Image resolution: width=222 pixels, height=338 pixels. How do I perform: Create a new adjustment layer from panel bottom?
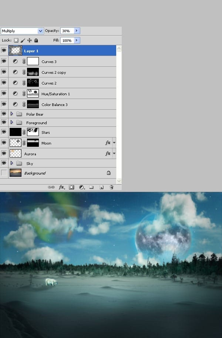tap(82, 188)
